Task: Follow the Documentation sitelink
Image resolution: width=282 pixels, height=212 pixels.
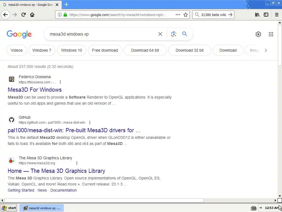Action: click(63, 190)
